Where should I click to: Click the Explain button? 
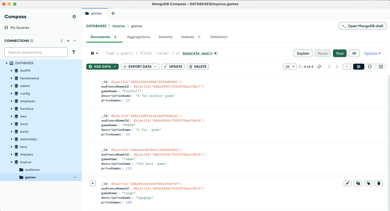pos(303,53)
